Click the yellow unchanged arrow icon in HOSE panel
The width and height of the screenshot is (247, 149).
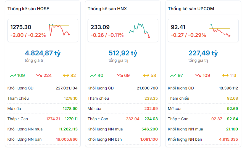pyautogui.click(x=66, y=75)
